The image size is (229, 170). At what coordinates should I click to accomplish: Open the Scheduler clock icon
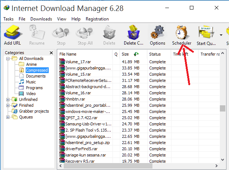181,32
